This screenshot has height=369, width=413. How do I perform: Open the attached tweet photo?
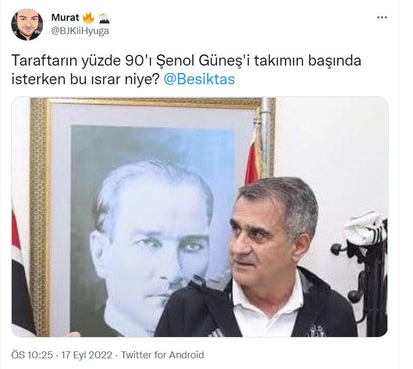(199, 217)
